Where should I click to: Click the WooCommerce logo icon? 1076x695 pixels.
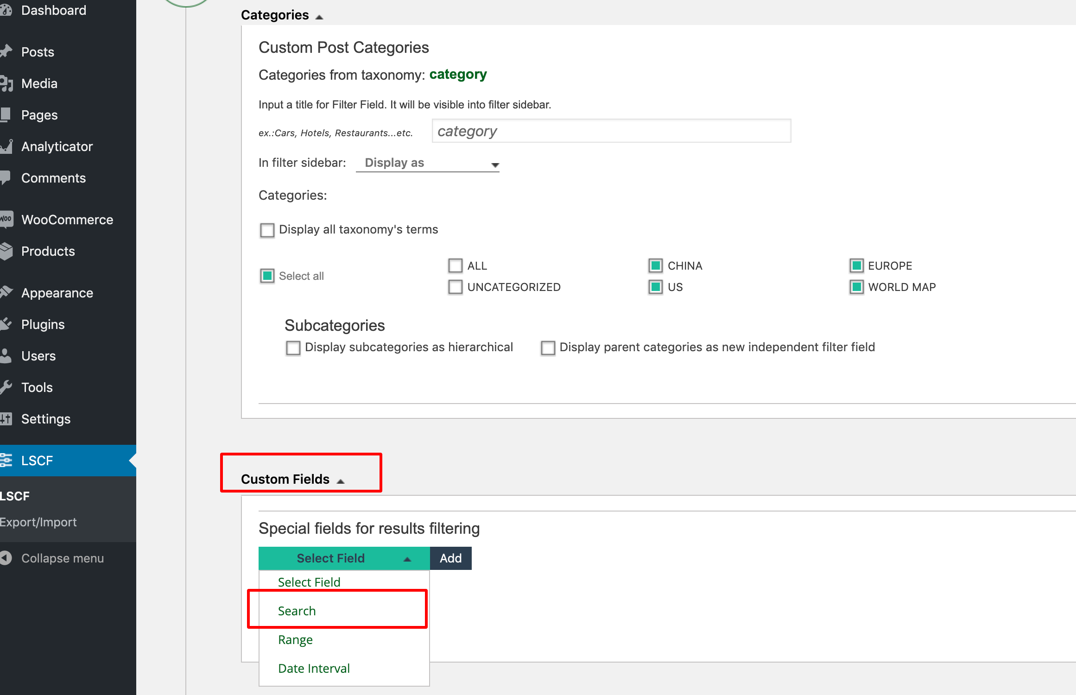(x=6, y=219)
